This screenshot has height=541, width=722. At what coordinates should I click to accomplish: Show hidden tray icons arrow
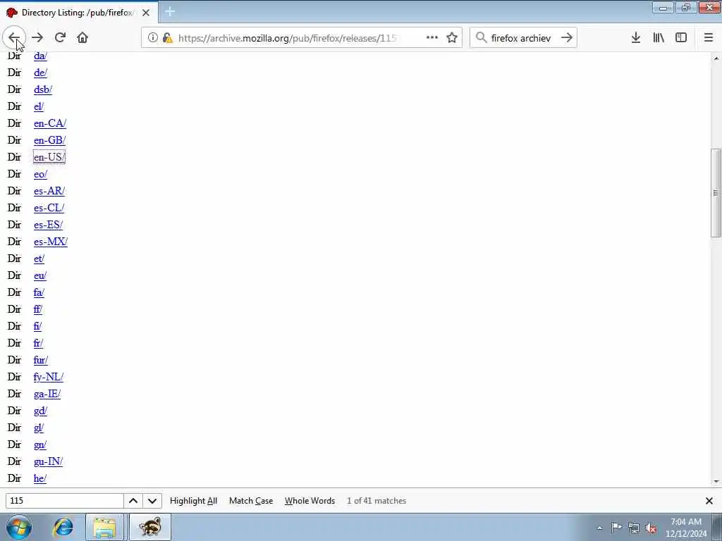point(599,528)
